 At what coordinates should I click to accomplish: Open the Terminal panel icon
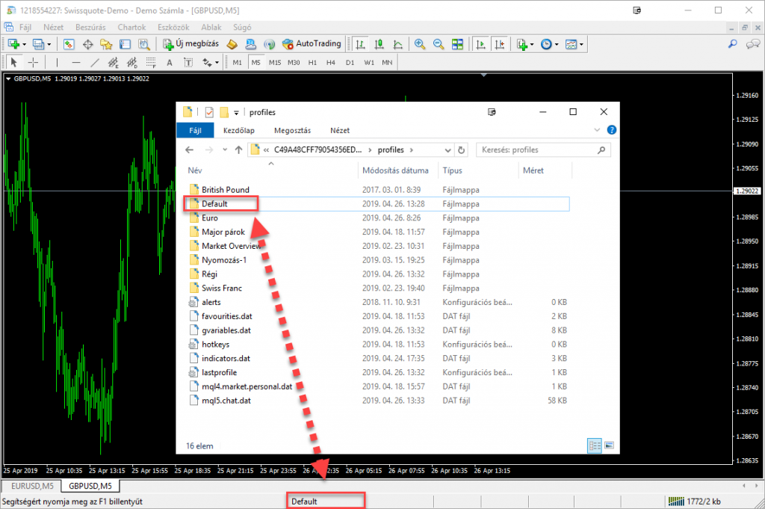126,44
